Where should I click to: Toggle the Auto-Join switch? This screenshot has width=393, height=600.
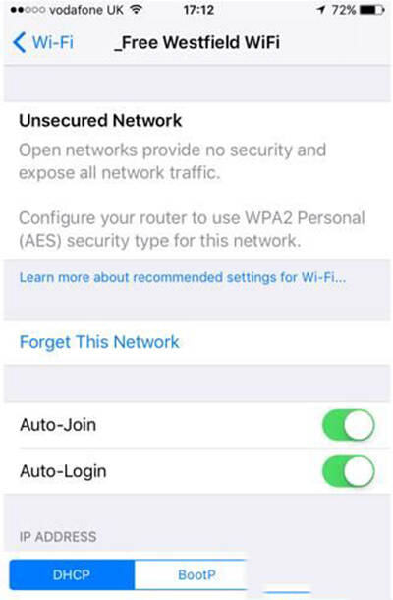tap(348, 425)
